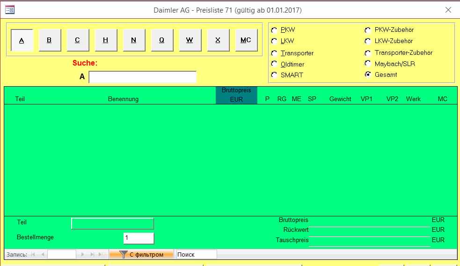Click the Bruttopreis EUR column header

click(x=236, y=95)
